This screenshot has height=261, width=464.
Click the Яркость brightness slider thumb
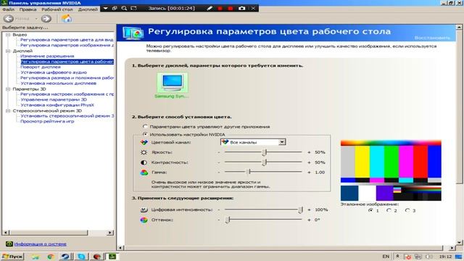265,152
